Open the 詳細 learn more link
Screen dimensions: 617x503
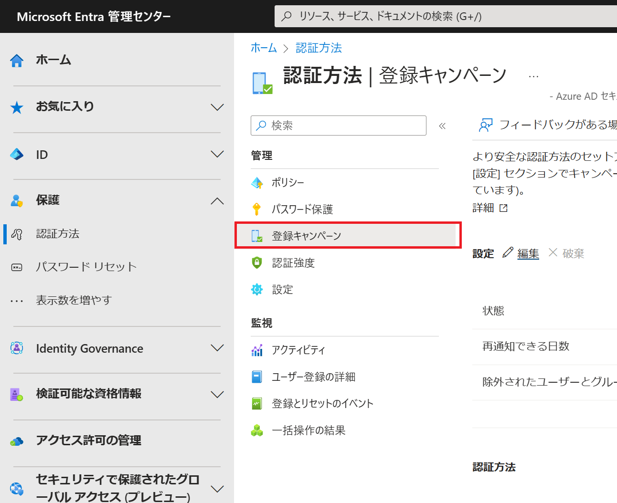pyautogui.click(x=483, y=208)
